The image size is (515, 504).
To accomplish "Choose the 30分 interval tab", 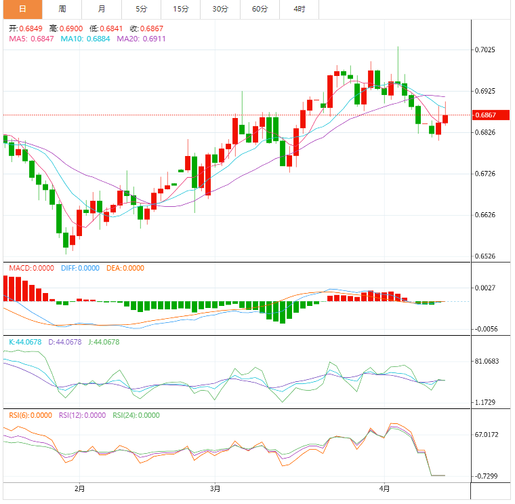I will 220,9.
